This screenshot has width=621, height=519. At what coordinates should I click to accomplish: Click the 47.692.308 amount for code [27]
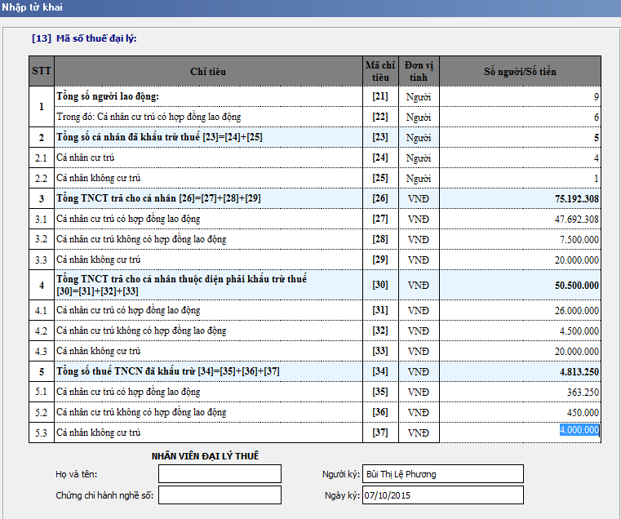tap(520, 219)
